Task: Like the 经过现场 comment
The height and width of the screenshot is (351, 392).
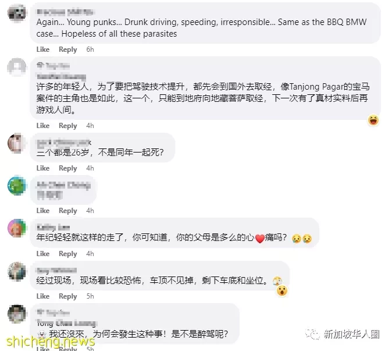Action: pyautogui.click(x=43, y=296)
